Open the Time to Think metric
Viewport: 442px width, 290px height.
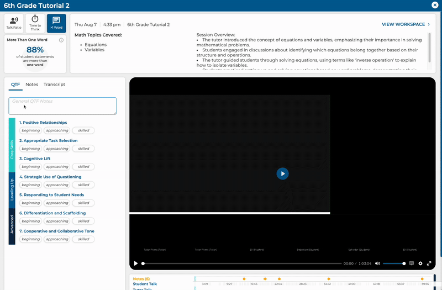click(35, 23)
